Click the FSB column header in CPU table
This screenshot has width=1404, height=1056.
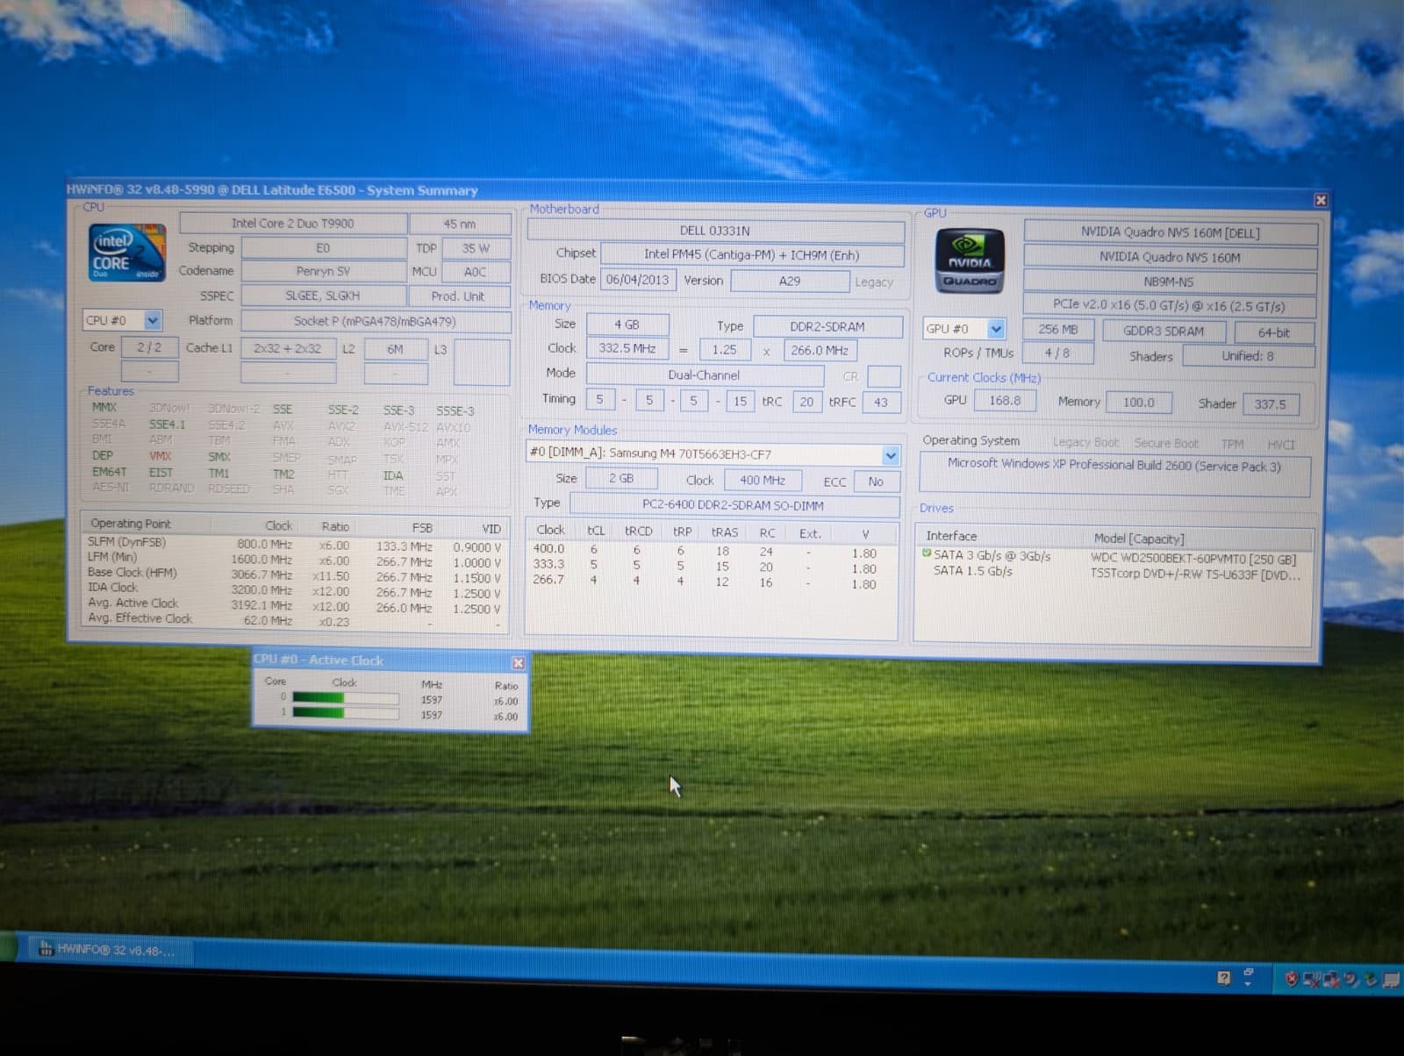[x=422, y=528]
